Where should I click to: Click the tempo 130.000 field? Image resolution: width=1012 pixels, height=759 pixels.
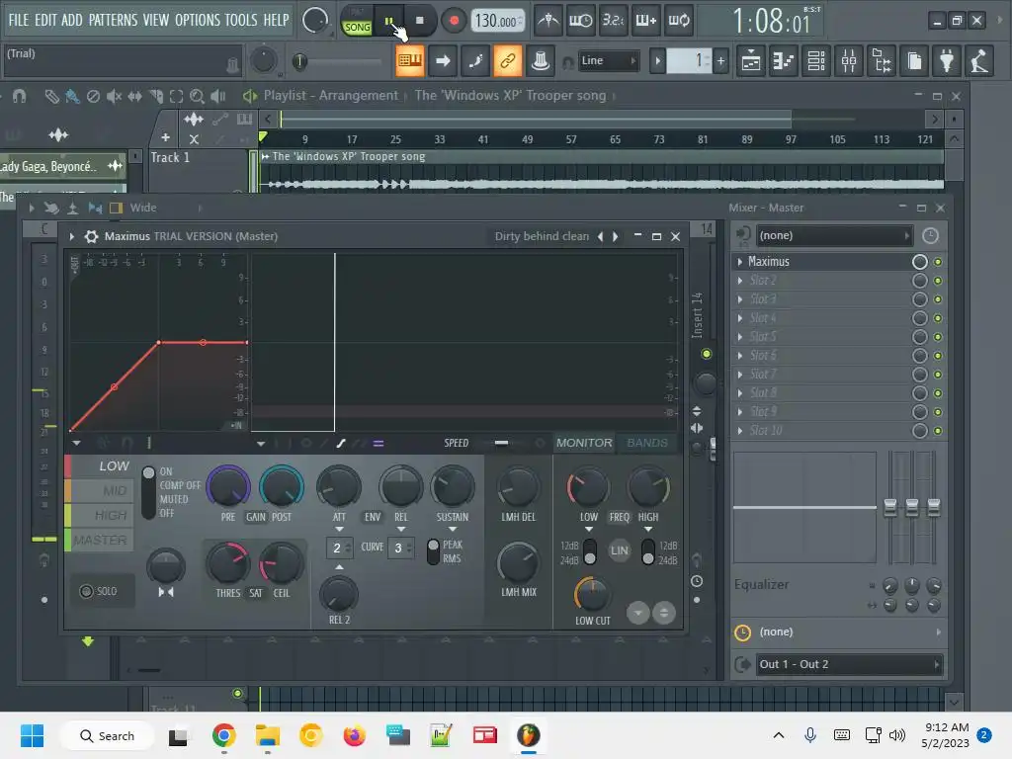click(x=496, y=21)
